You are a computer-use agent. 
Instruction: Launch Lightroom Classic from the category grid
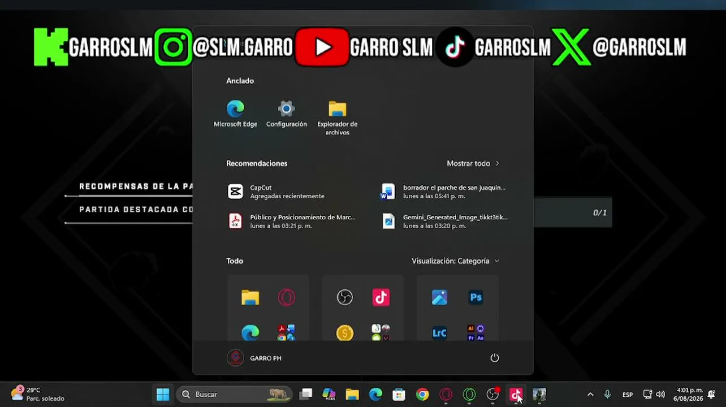pos(439,333)
